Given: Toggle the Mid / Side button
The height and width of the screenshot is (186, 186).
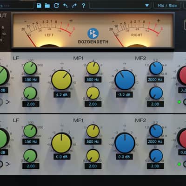Looking at the screenshot, I should 167,6.
